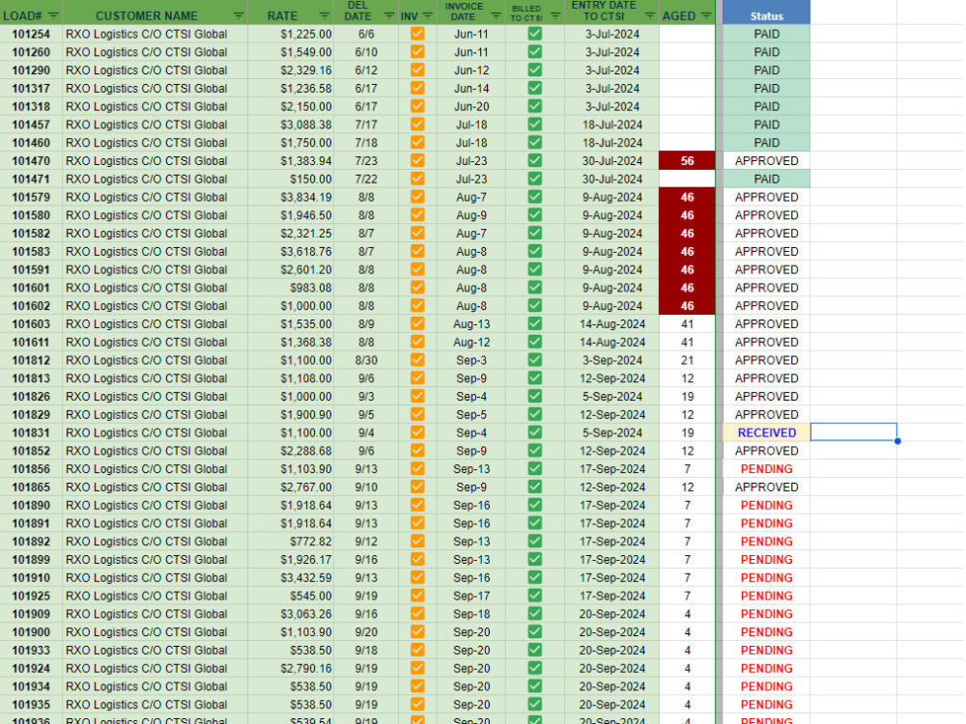Select invoice date Jun-20
This screenshot has height=724, width=966.
tap(471, 106)
